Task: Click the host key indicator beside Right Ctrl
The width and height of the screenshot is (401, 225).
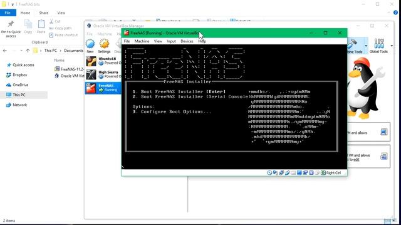Action: 323,172
